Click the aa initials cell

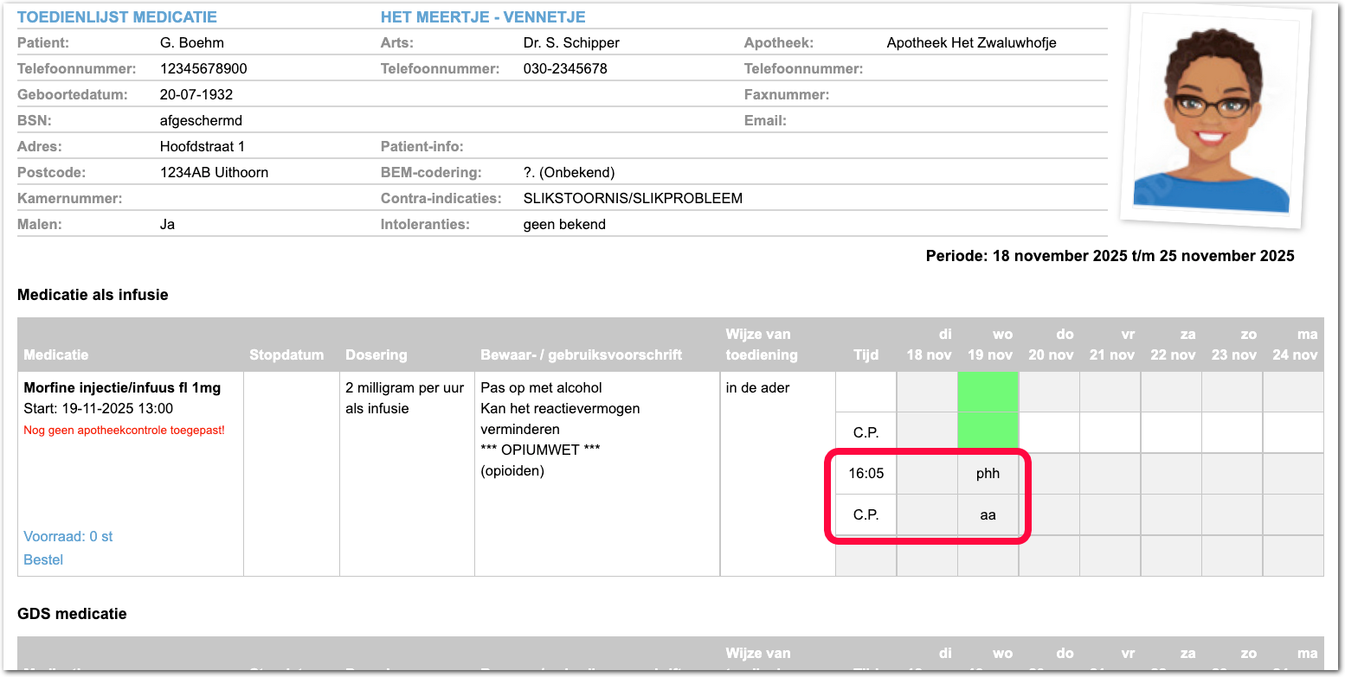(x=988, y=514)
